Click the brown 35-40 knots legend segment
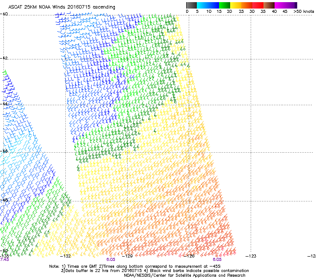Screen dimensions: 316x278 tap(269, 5)
